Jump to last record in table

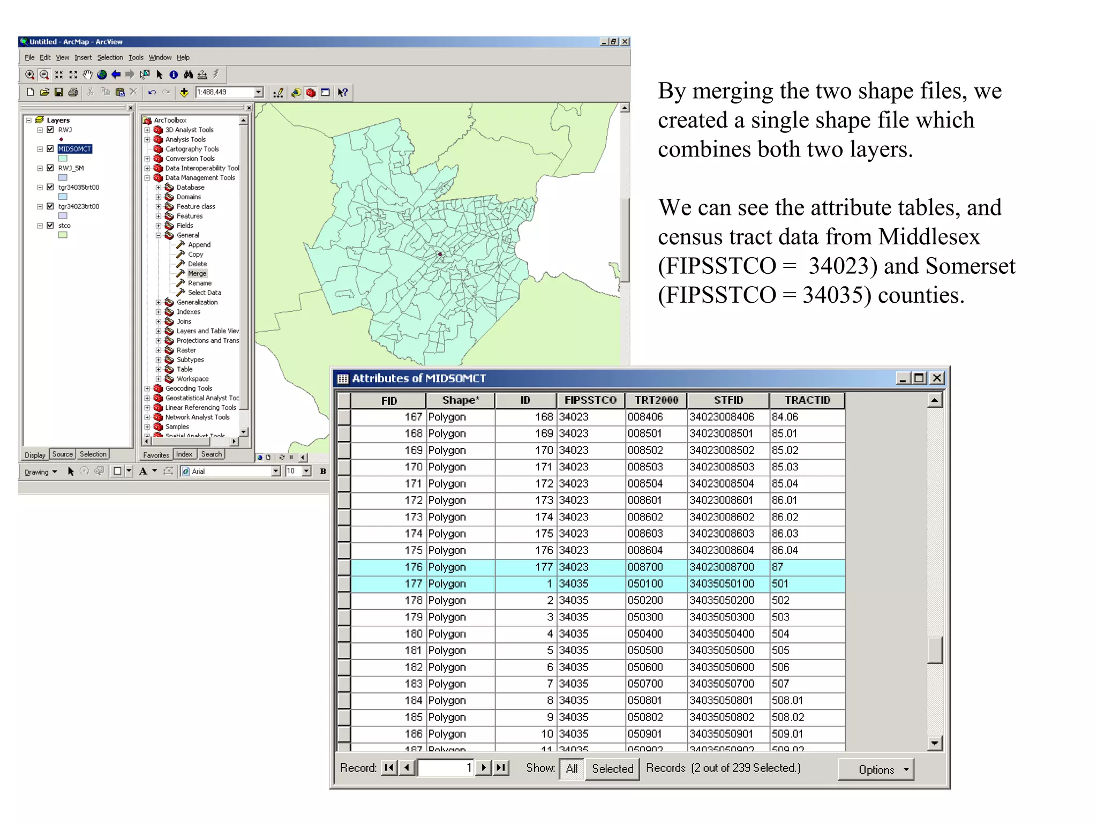(x=501, y=768)
